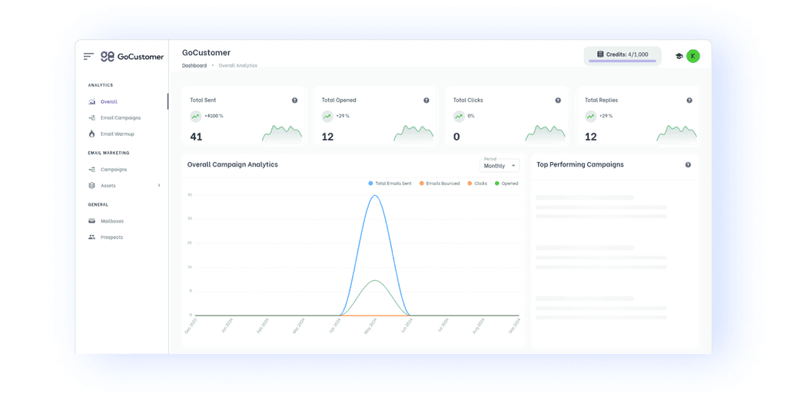This screenshot has width=787, height=393.
Task: Click the Prospects people icon
Action: pyautogui.click(x=92, y=237)
